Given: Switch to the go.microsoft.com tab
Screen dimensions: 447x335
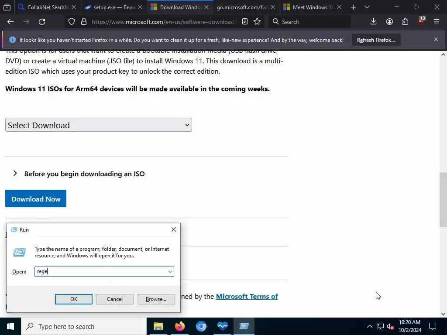Looking at the screenshot, I should click(x=247, y=7).
